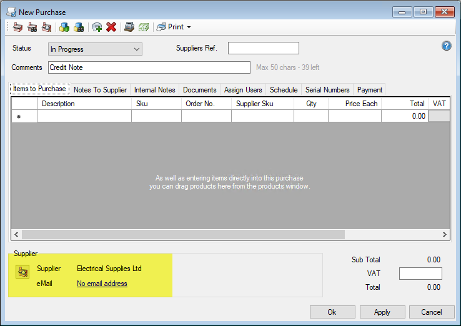461x326 pixels.
Task: Click the red delete X toolbar icon
Action: (111, 27)
